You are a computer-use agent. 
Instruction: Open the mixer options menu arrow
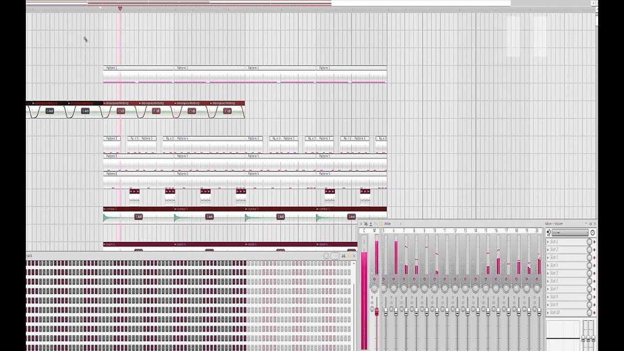tap(361, 224)
